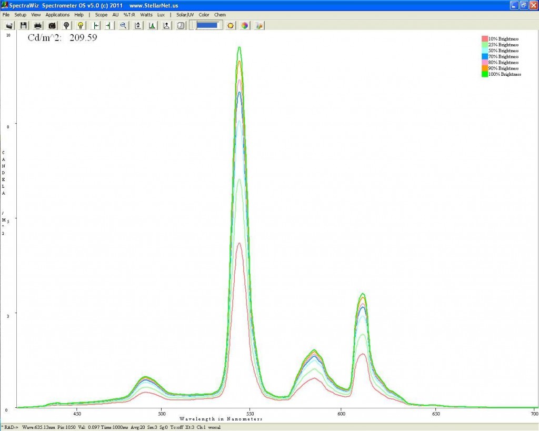Click the open file folder icon

pyautogui.click(x=9, y=25)
